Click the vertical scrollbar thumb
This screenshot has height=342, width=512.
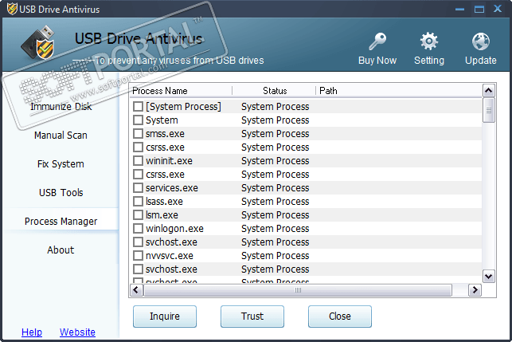click(488, 111)
